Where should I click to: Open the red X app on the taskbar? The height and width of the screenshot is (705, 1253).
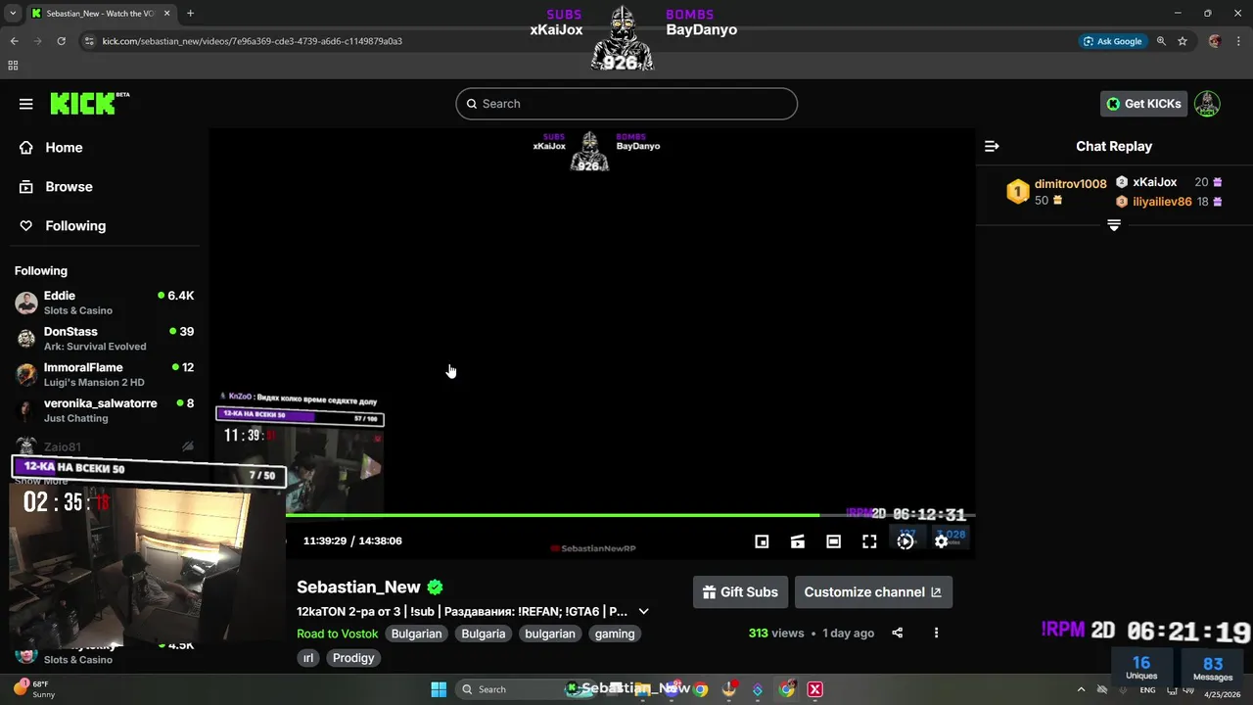pyautogui.click(x=814, y=689)
